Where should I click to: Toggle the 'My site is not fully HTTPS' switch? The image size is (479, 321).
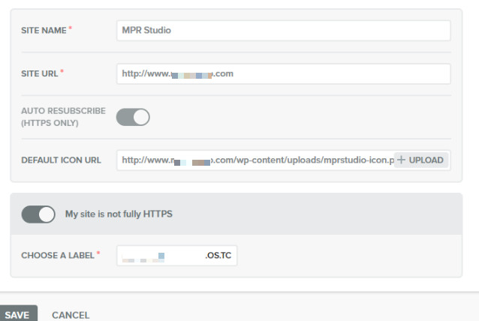click(38, 214)
